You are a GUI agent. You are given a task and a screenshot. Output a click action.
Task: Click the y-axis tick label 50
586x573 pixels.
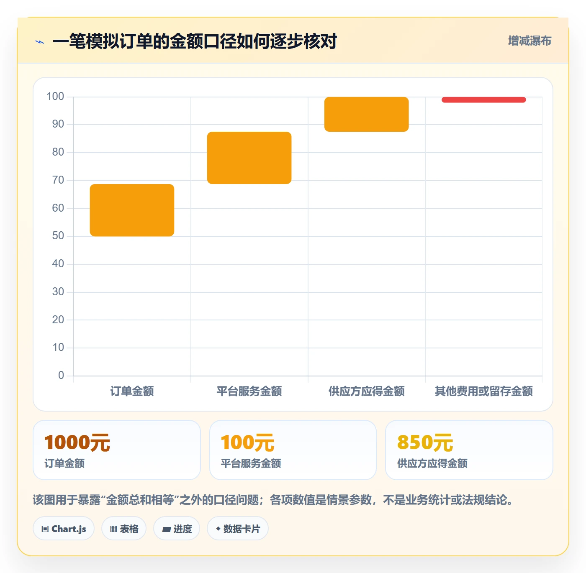[58, 236]
